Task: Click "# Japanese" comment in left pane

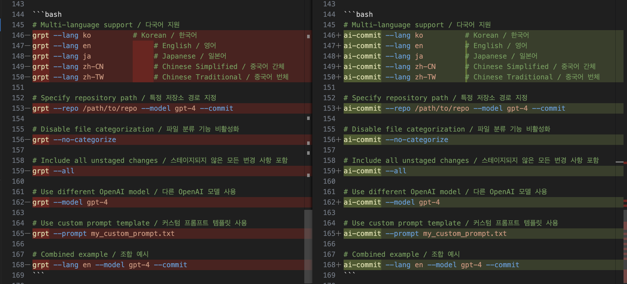Action: click(x=175, y=56)
